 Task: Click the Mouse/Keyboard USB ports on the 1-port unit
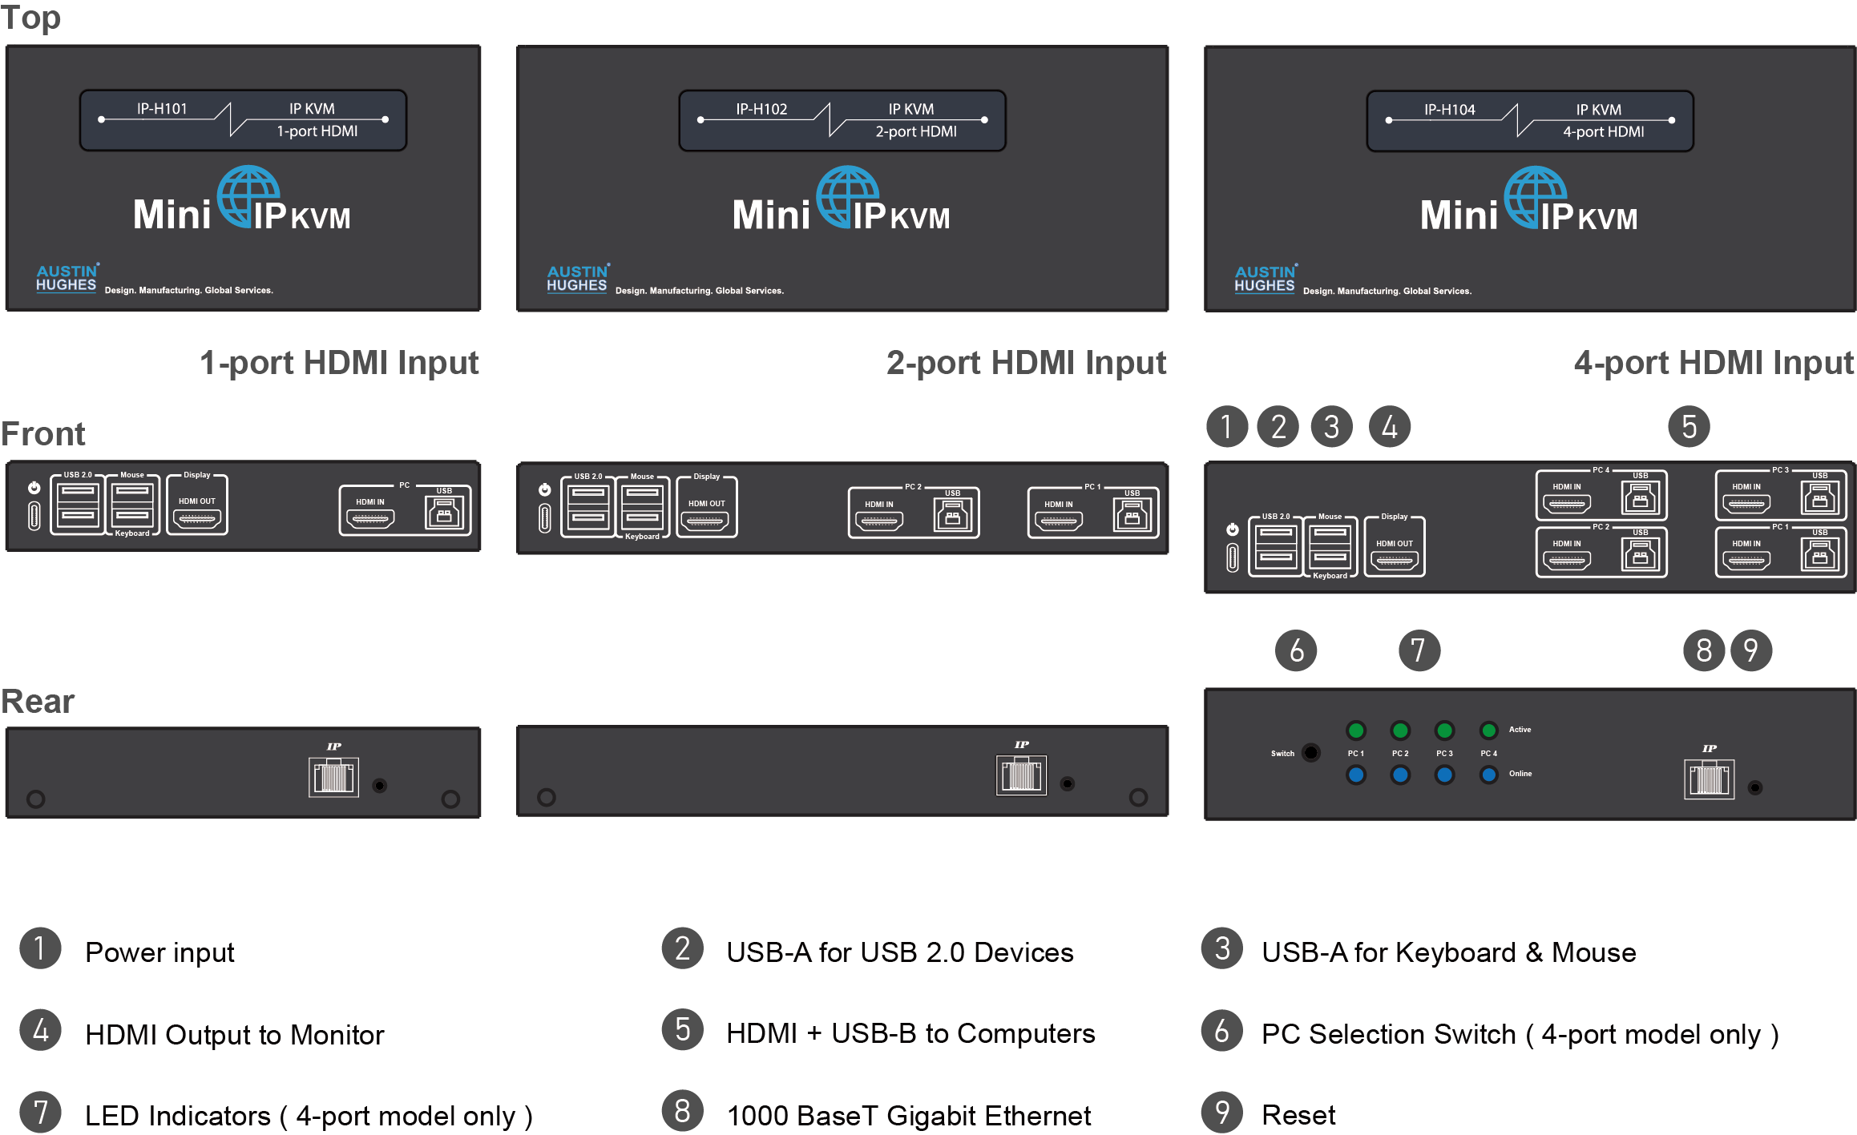pyautogui.click(x=132, y=504)
